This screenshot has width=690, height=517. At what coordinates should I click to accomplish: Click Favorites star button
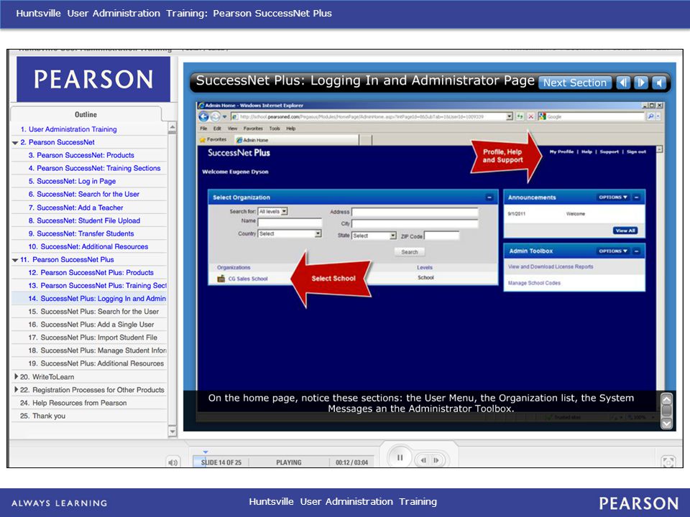(213, 140)
